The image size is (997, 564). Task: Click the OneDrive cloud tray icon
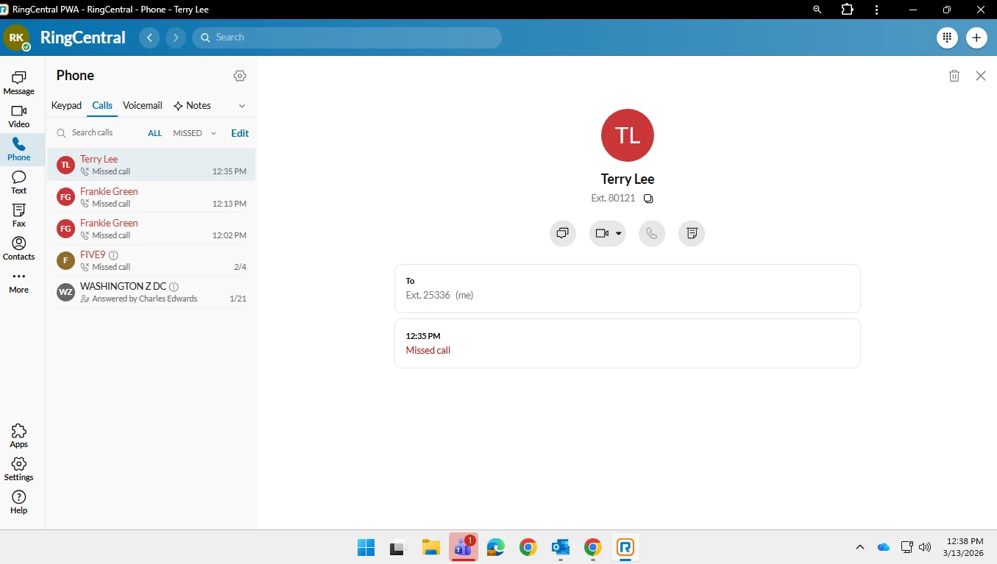tap(884, 547)
